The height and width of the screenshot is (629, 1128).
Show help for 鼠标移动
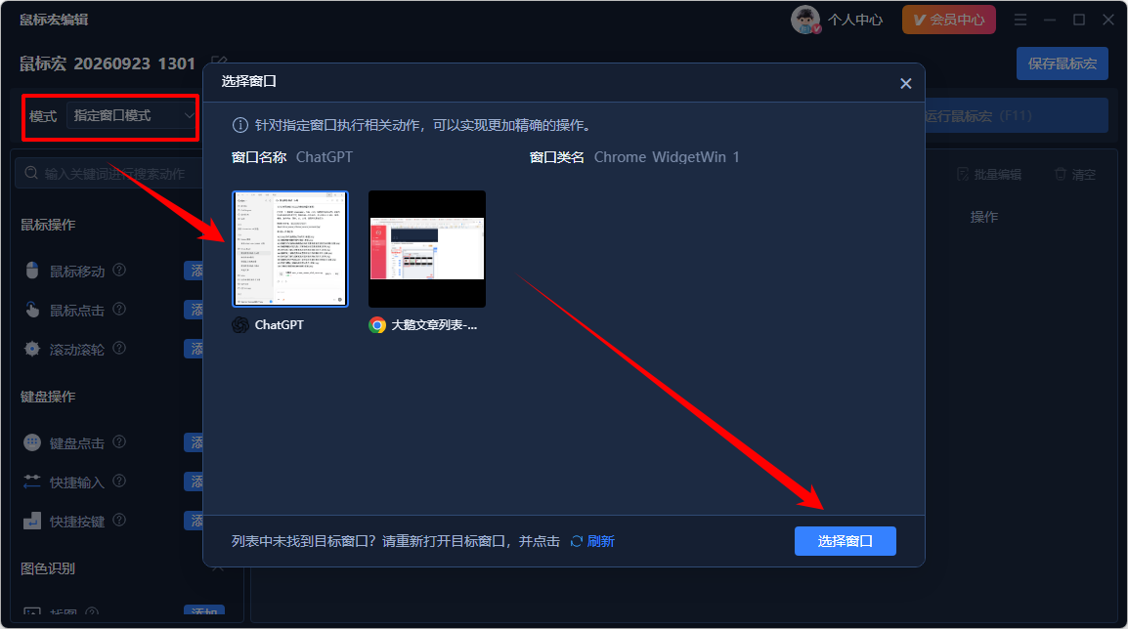coord(119,271)
